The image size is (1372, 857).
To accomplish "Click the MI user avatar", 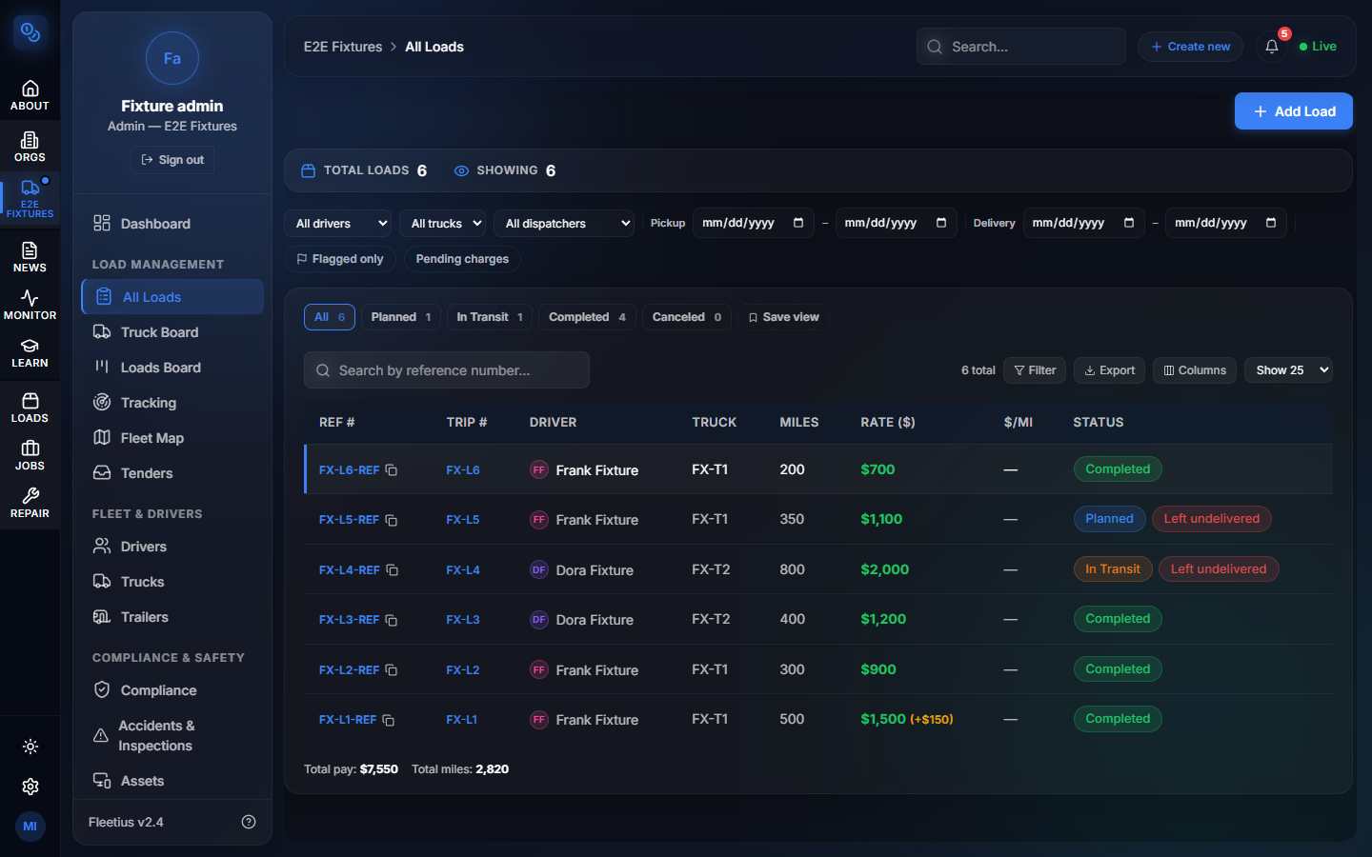I will pos(30,827).
